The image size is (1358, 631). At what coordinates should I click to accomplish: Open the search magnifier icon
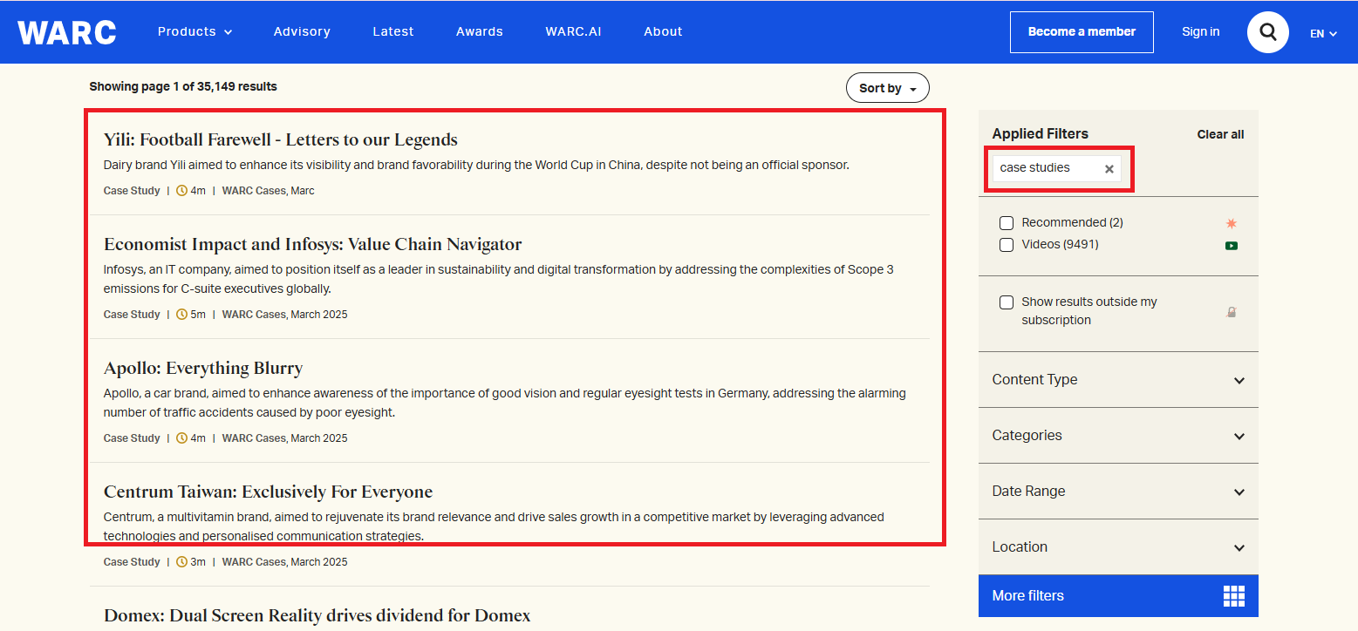coord(1267,32)
